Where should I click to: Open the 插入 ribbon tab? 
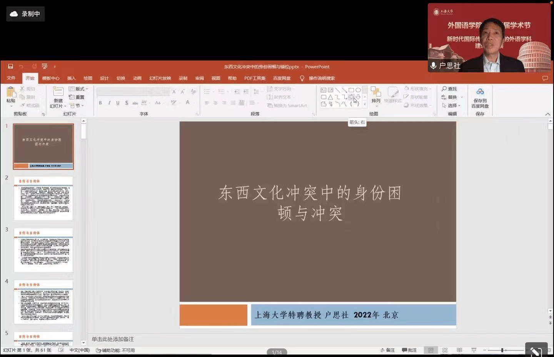[72, 78]
